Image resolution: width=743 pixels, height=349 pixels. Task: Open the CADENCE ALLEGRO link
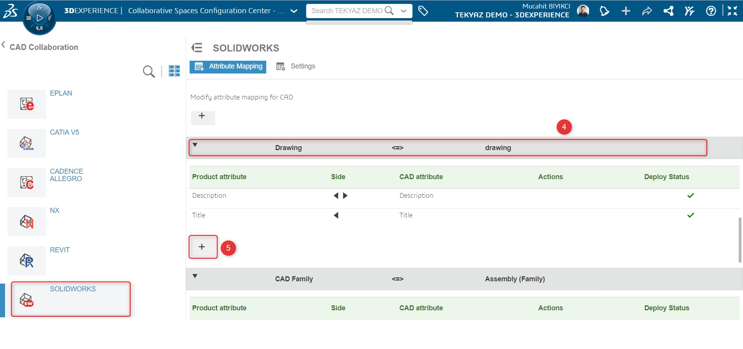tap(66, 175)
